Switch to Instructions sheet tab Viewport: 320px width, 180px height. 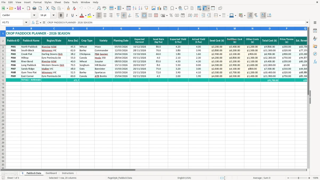[68, 173]
